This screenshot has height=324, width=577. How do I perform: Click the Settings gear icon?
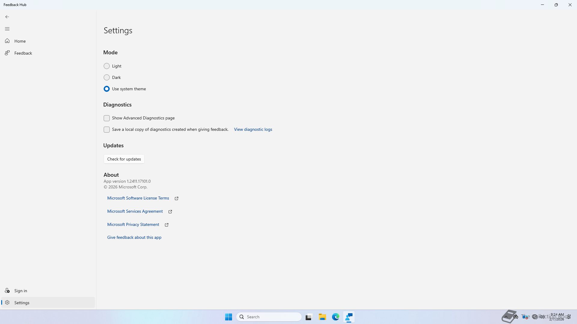pos(7,303)
